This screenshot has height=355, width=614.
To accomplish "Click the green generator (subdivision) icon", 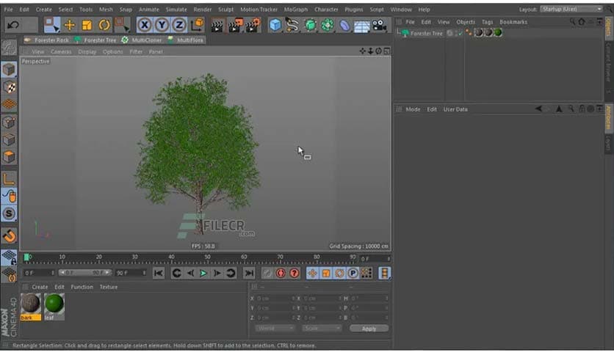I will 310,26.
